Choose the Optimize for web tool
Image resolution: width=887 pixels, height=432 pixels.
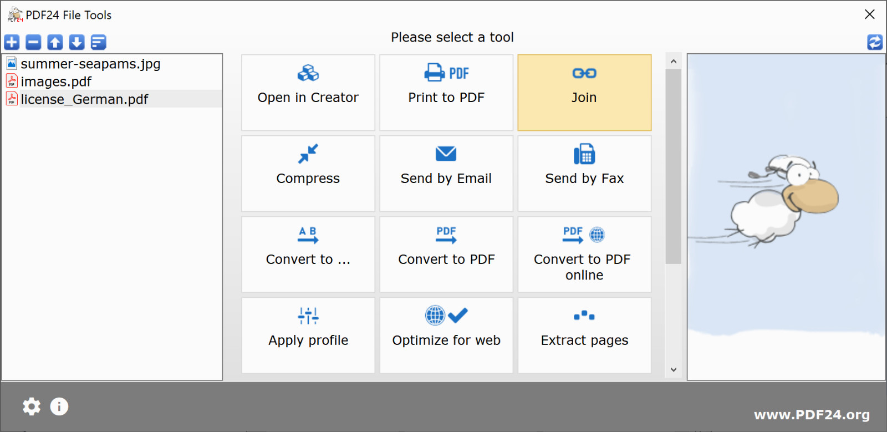click(x=446, y=336)
